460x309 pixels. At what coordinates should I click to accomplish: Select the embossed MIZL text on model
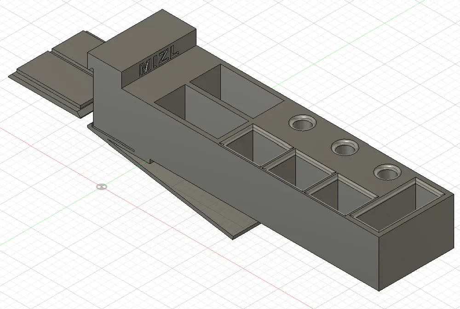(159, 61)
